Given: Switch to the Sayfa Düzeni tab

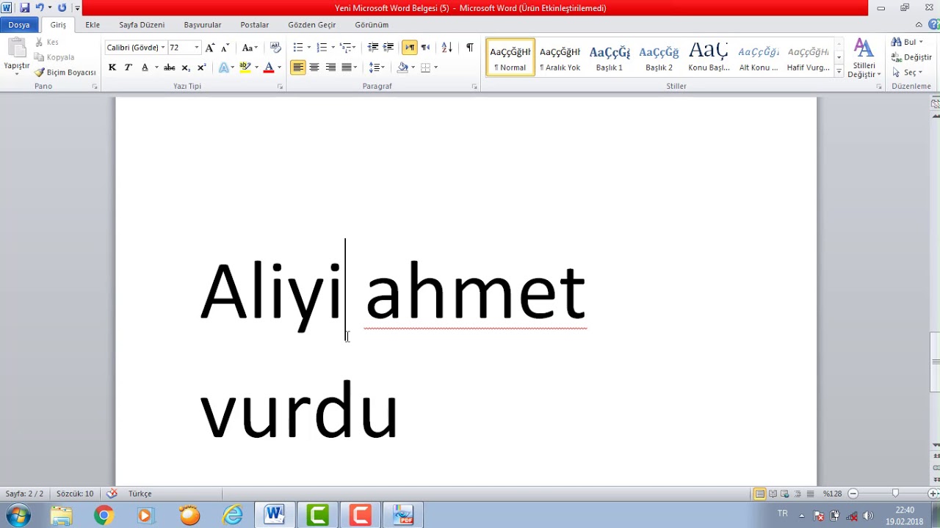Looking at the screenshot, I should (x=142, y=25).
